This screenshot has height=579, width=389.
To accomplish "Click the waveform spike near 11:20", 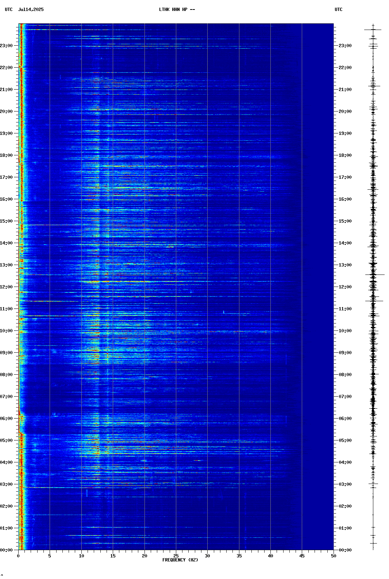I will 374,301.
